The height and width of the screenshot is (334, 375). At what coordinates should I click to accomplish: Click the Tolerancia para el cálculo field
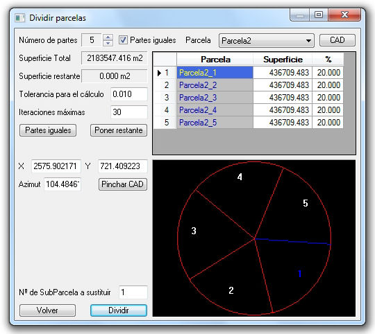click(129, 94)
